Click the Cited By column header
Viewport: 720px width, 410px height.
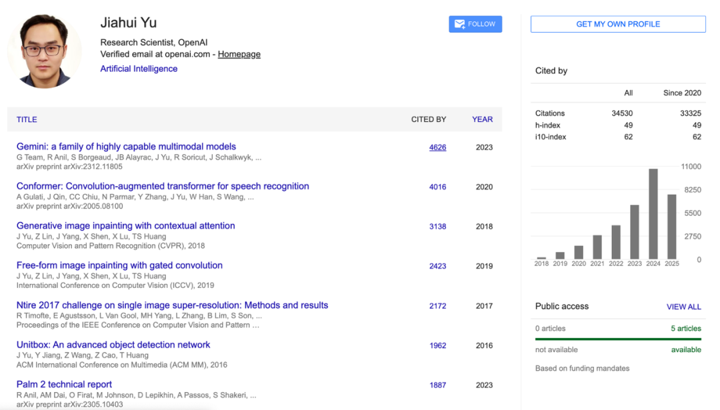[428, 119]
